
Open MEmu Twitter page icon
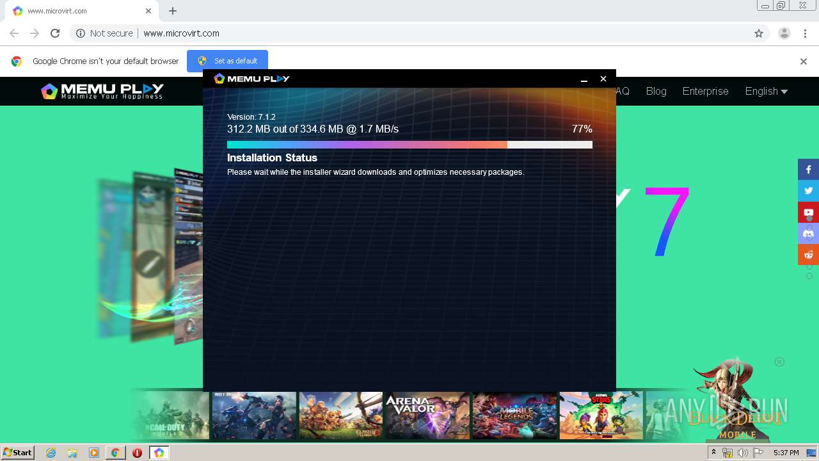(808, 191)
